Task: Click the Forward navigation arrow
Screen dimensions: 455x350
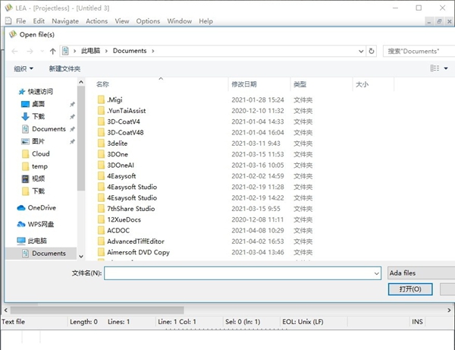Action: pyautogui.click(x=30, y=52)
